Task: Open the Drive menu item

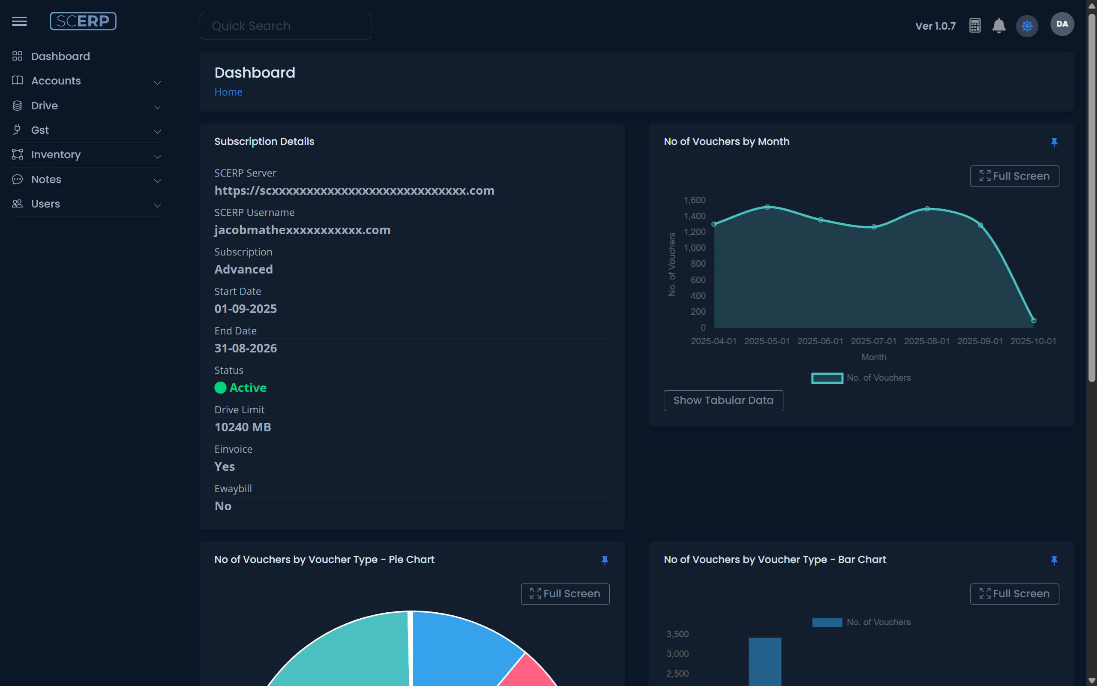Action: [45, 106]
